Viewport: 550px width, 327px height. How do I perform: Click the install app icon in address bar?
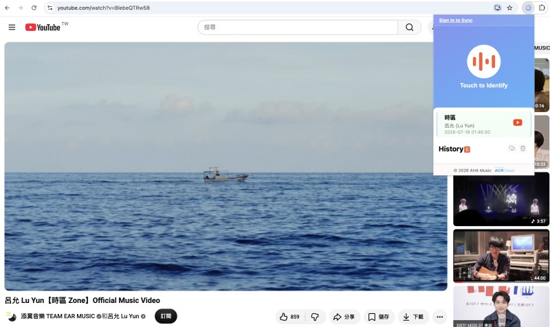[x=497, y=8]
